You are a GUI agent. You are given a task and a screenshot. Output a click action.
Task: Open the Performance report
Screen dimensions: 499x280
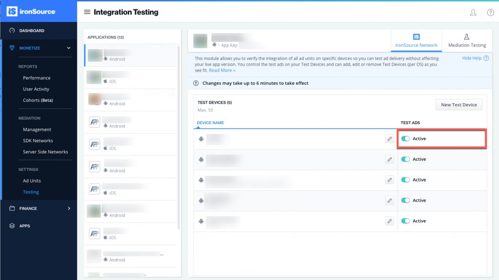coord(37,78)
